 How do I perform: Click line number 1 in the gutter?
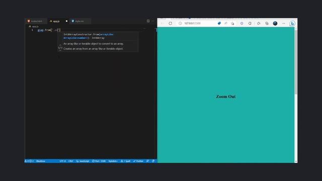pyautogui.click(x=32, y=30)
